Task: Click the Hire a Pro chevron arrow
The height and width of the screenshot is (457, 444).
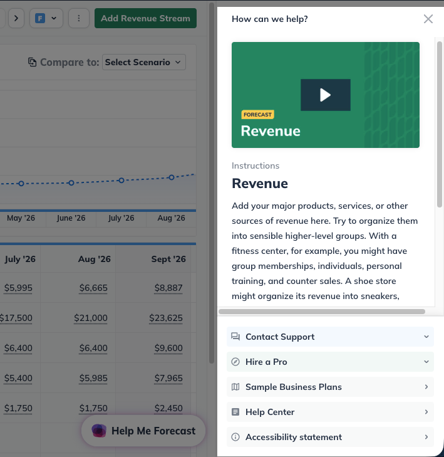Action: 426,362
